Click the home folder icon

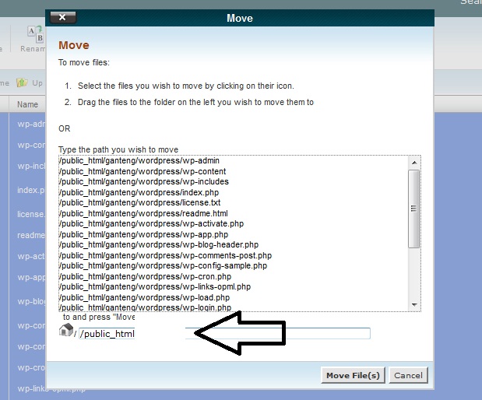point(65,330)
